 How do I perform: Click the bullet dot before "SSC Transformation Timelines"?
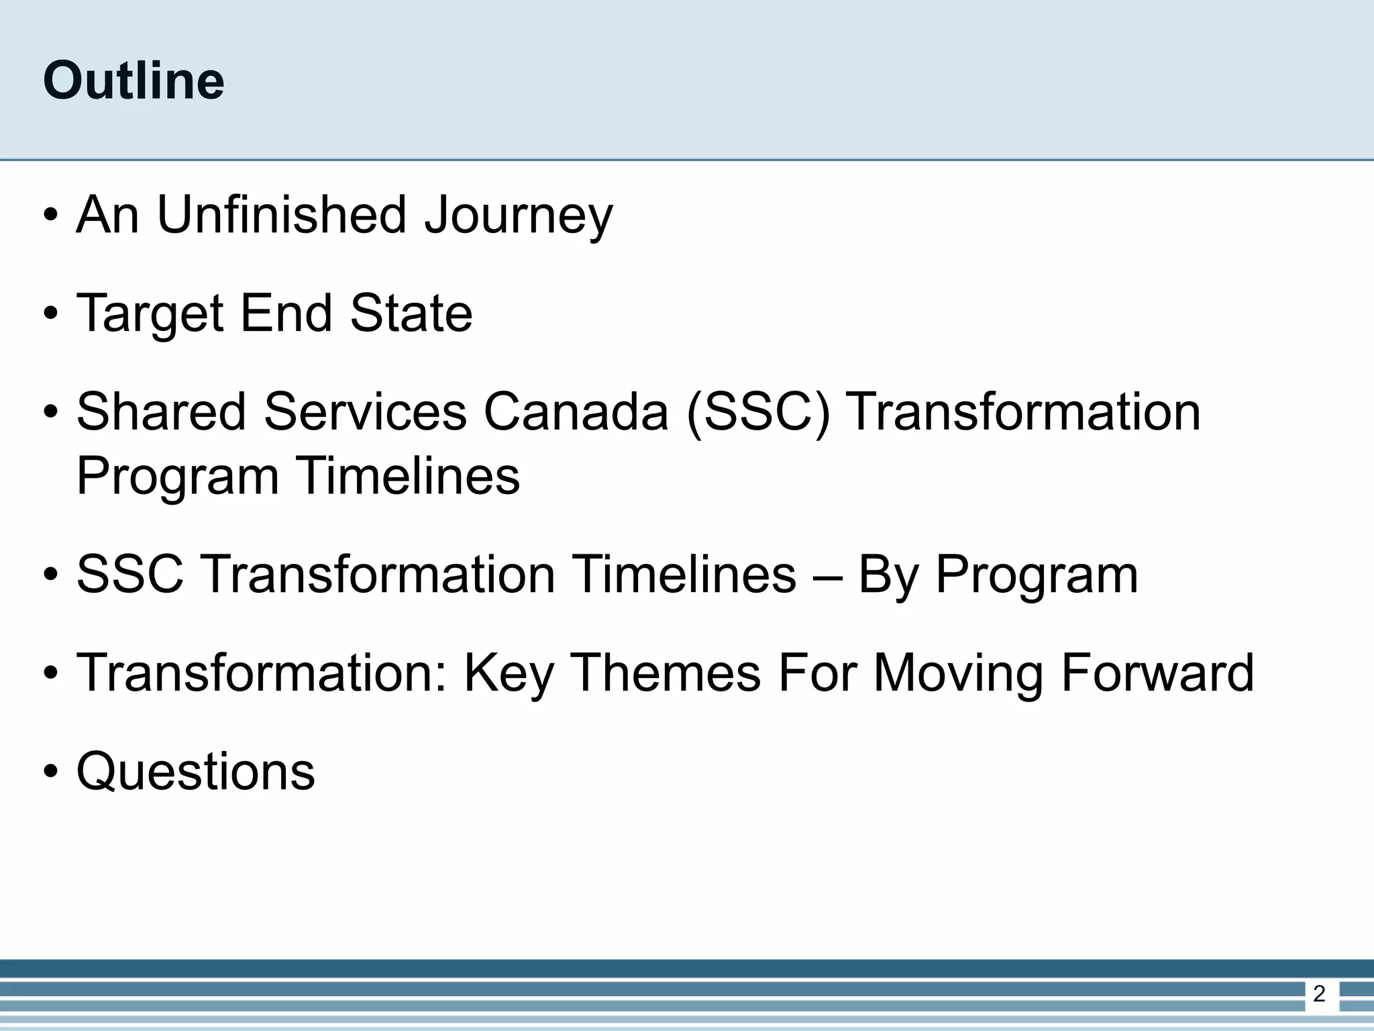tap(51, 576)
